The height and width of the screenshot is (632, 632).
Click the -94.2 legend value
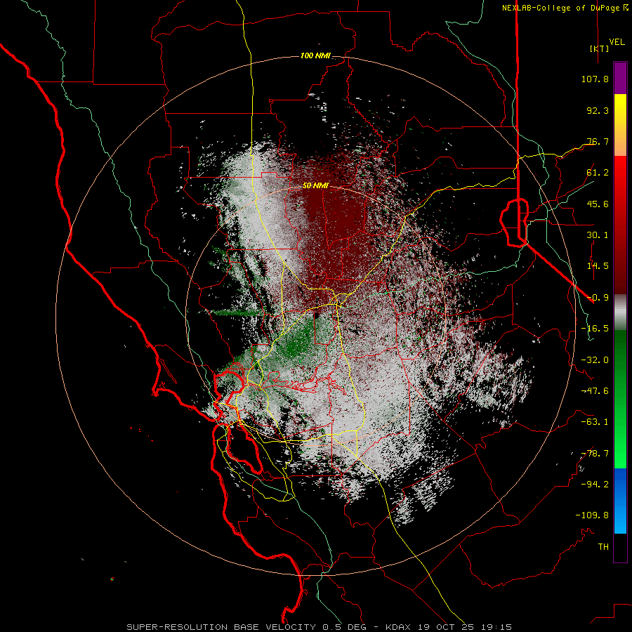(595, 485)
